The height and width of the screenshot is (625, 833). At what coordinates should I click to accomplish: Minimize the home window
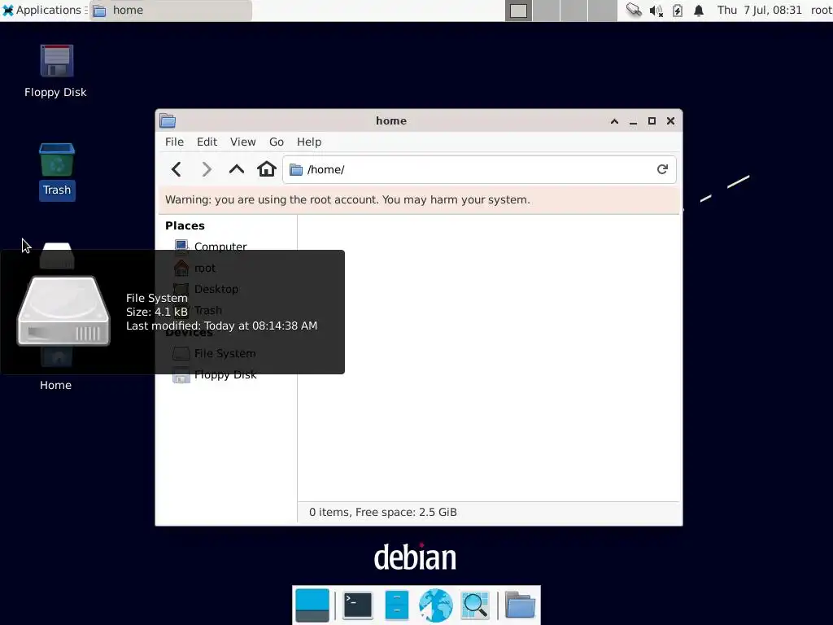click(x=633, y=122)
